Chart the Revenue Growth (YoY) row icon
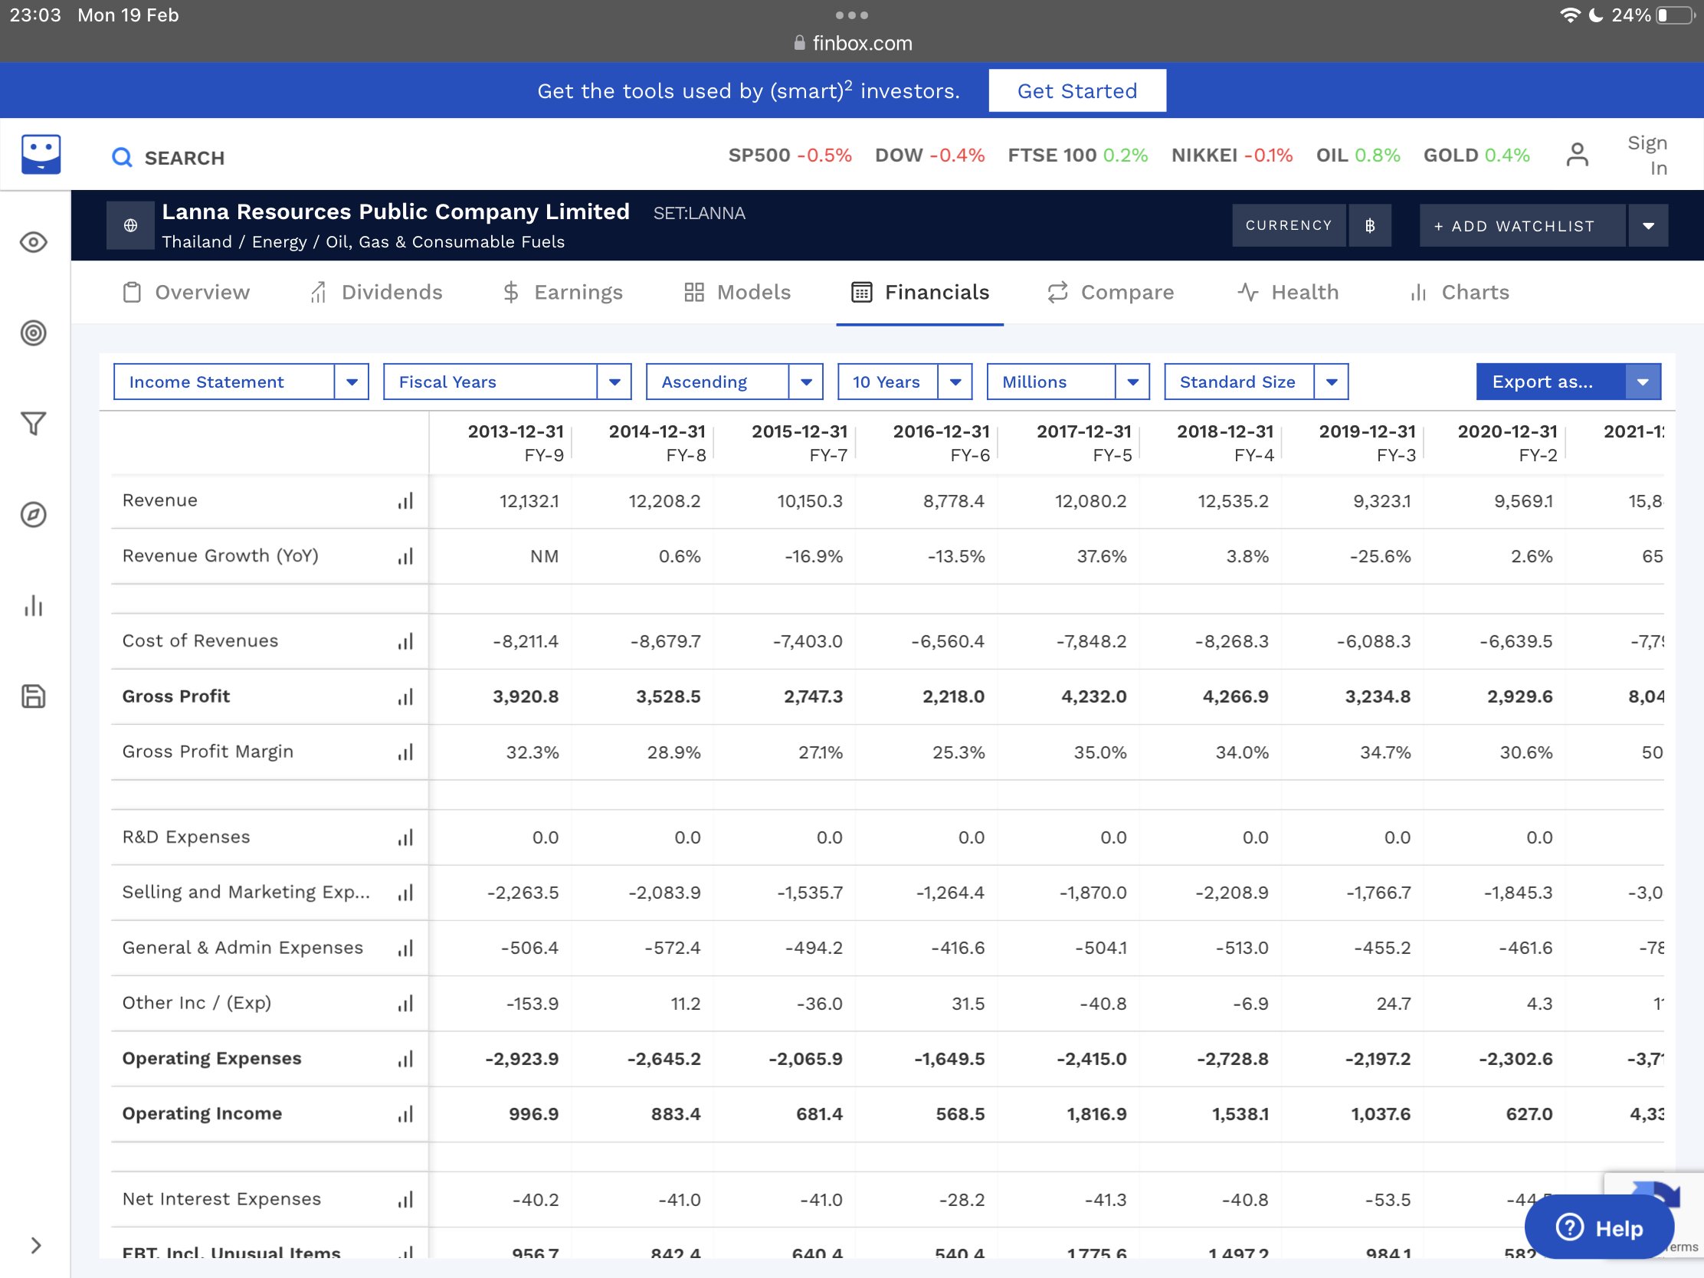 (x=406, y=556)
